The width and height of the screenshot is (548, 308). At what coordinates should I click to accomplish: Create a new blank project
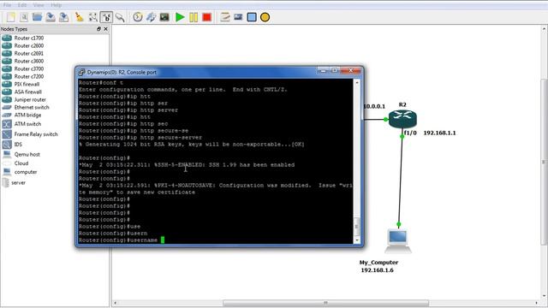(x=11, y=17)
